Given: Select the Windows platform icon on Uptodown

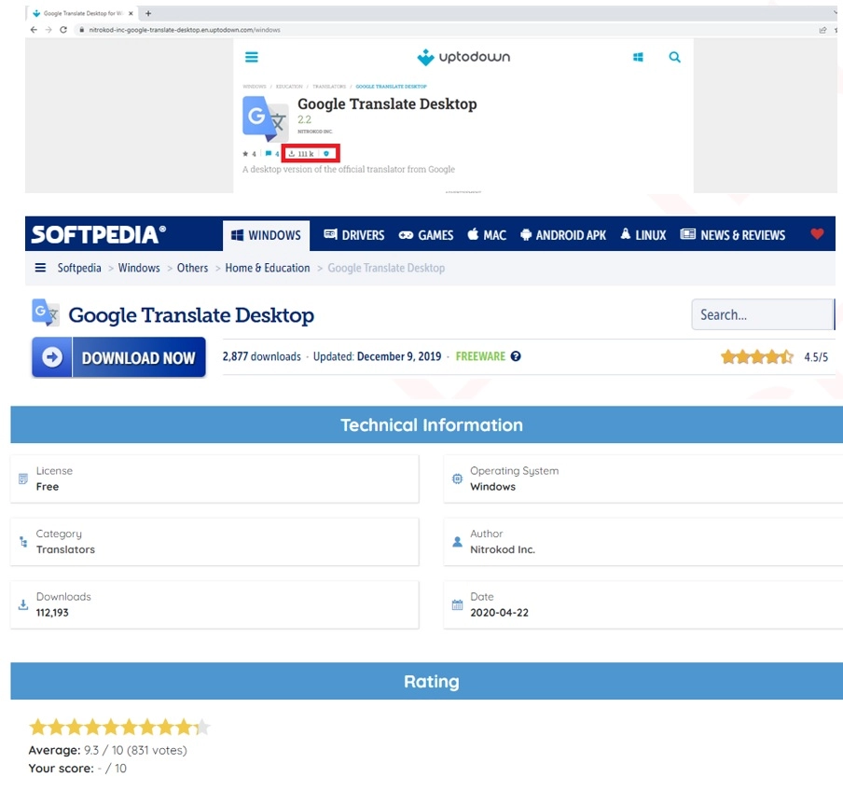Looking at the screenshot, I should click(x=638, y=57).
